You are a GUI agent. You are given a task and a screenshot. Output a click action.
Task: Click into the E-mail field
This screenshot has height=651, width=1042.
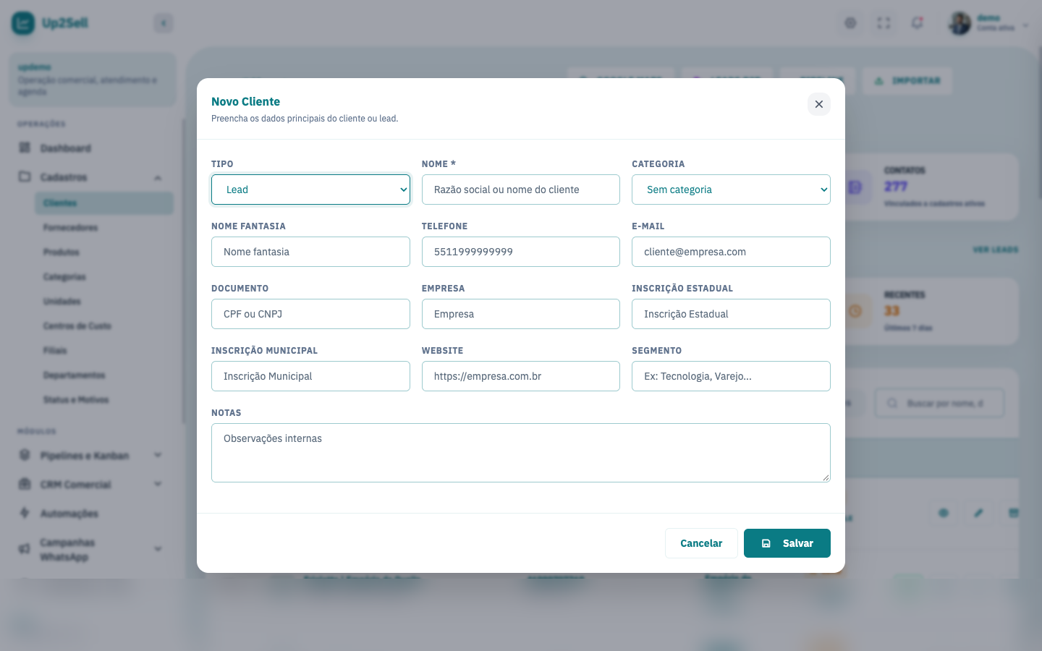(x=731, y=252)
